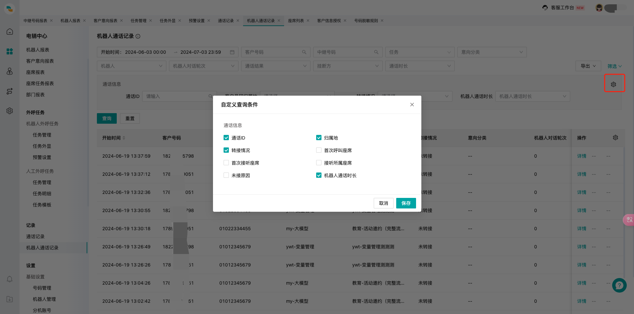Save the custom query conditions
Screen dimensions: 634x314
[406, 203]
